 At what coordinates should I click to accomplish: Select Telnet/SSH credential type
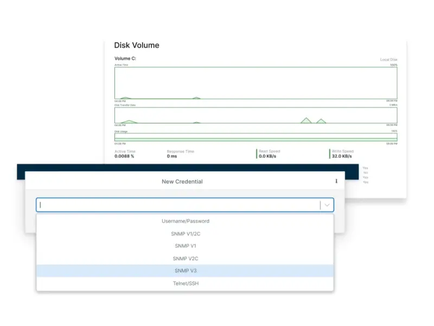click(x=185, y=283)
